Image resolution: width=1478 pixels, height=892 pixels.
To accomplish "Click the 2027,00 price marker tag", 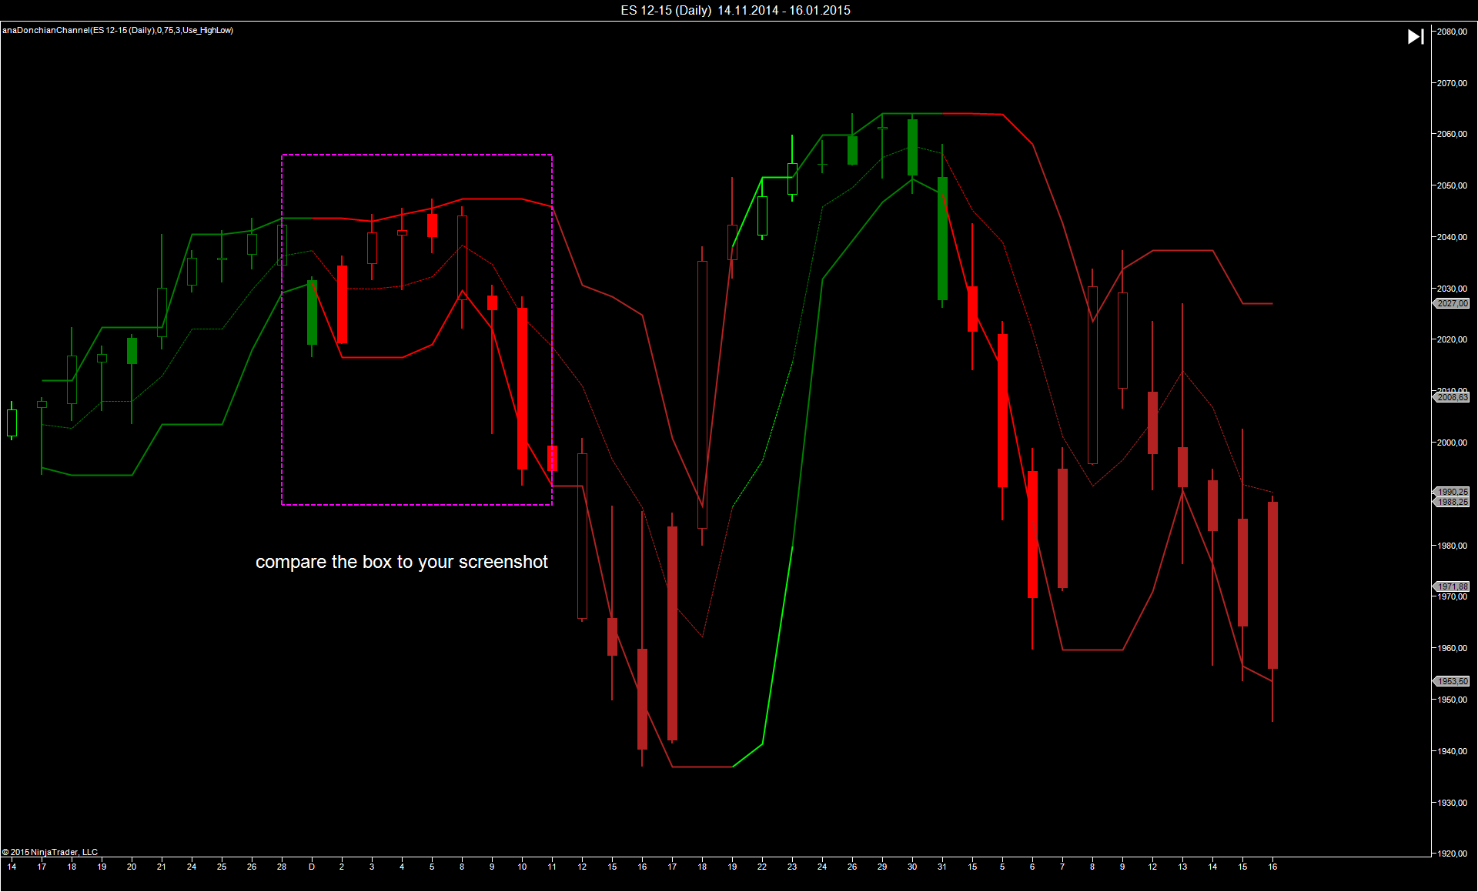I will tap(1452, 304).
